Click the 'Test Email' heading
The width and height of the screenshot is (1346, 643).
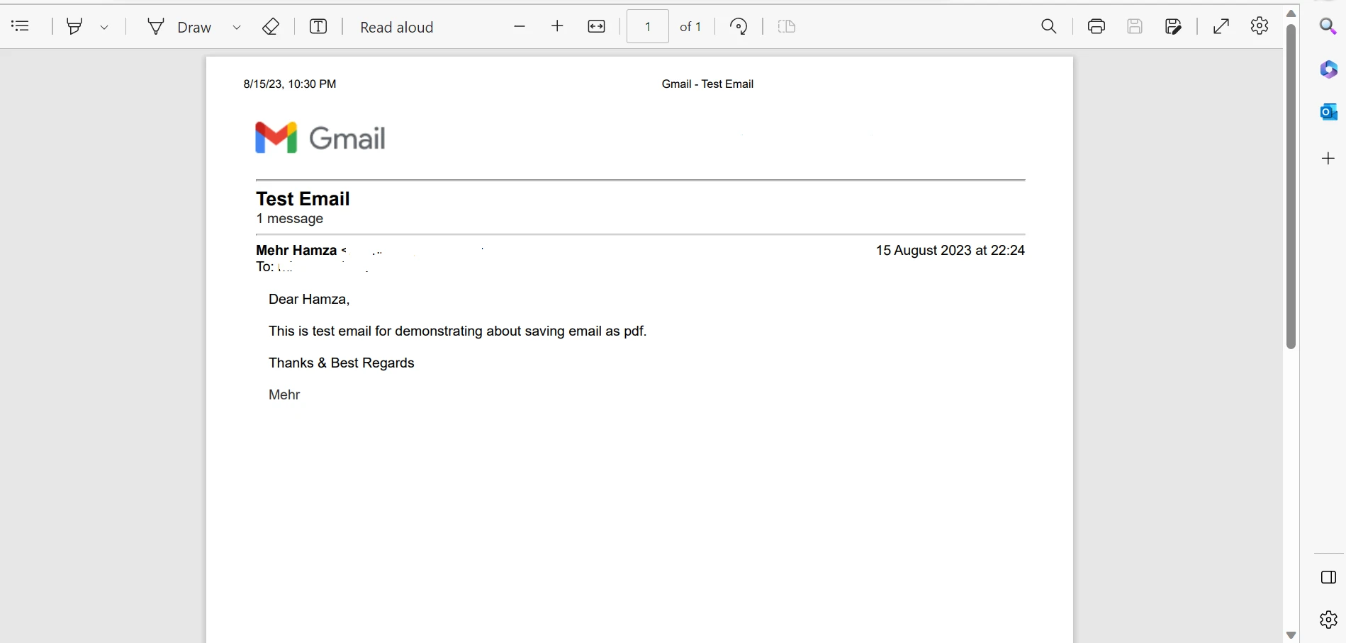[x=303, y=199]
